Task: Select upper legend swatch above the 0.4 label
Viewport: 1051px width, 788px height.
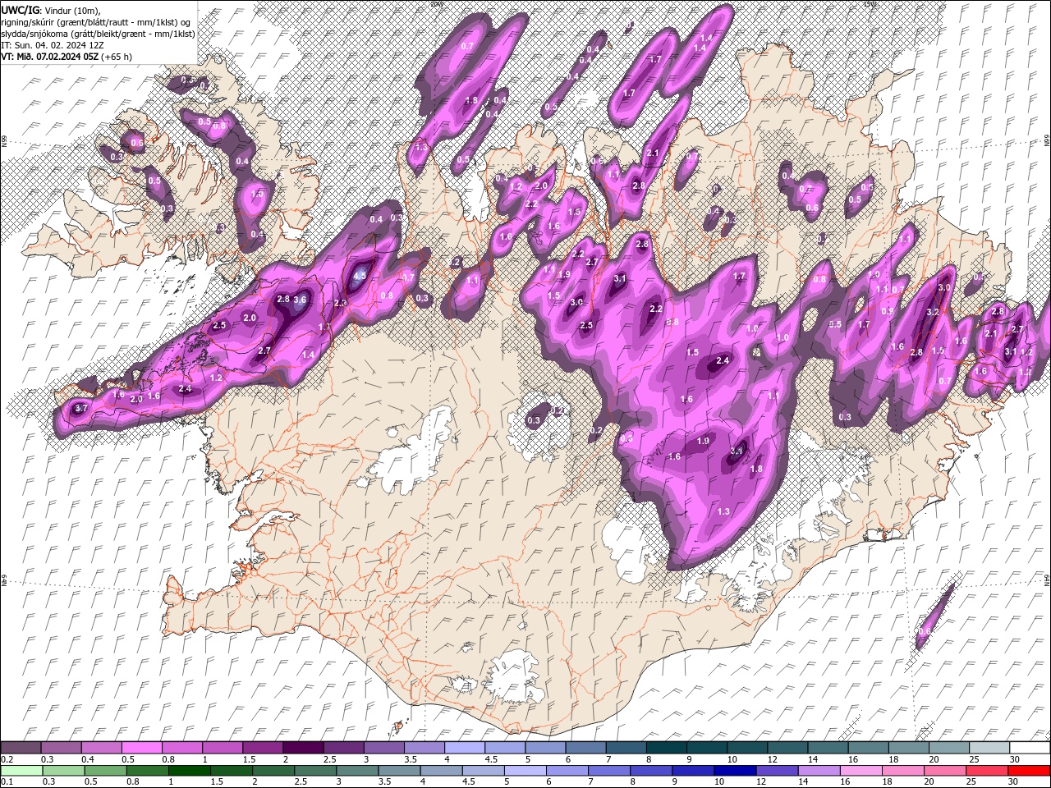Action: pos(101,747)
